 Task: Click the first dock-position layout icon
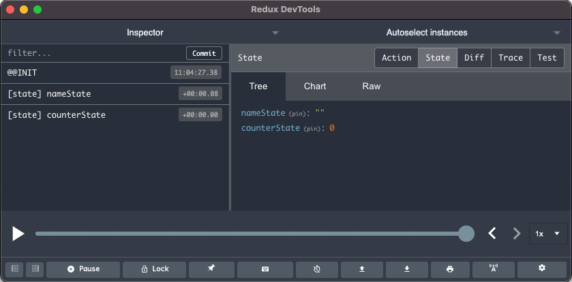point(14,269)
